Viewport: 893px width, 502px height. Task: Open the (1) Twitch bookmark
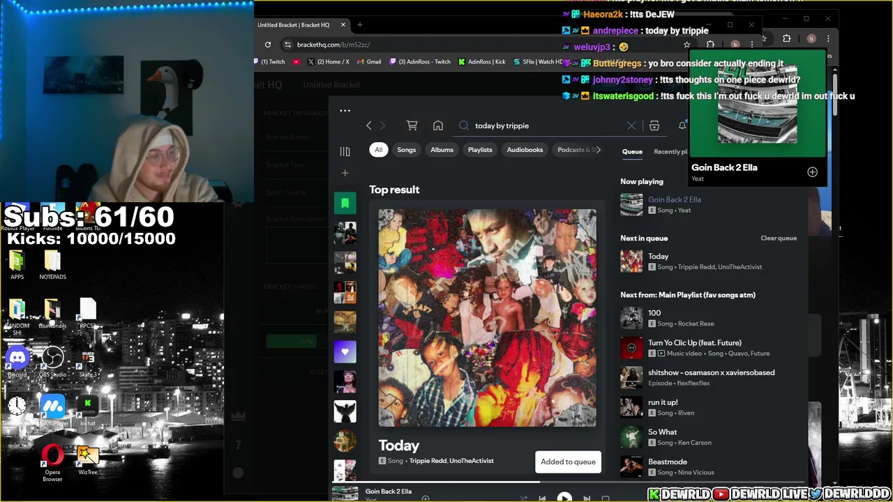[x=269, y=62]
